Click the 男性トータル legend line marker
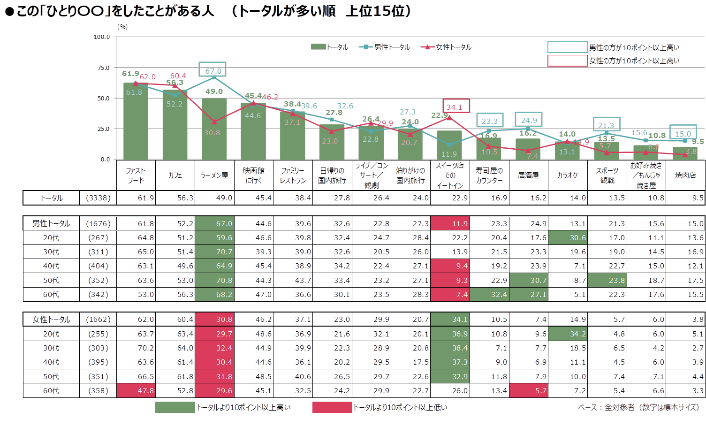This screenshot has height=427, width=706. click(366, 47)
